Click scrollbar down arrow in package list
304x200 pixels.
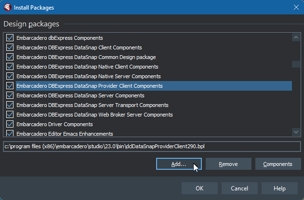296,132
